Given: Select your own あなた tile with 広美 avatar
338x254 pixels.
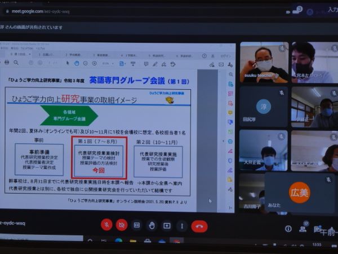Looking at the screenshot, I should pyautogui.click(x=300, y=193).
